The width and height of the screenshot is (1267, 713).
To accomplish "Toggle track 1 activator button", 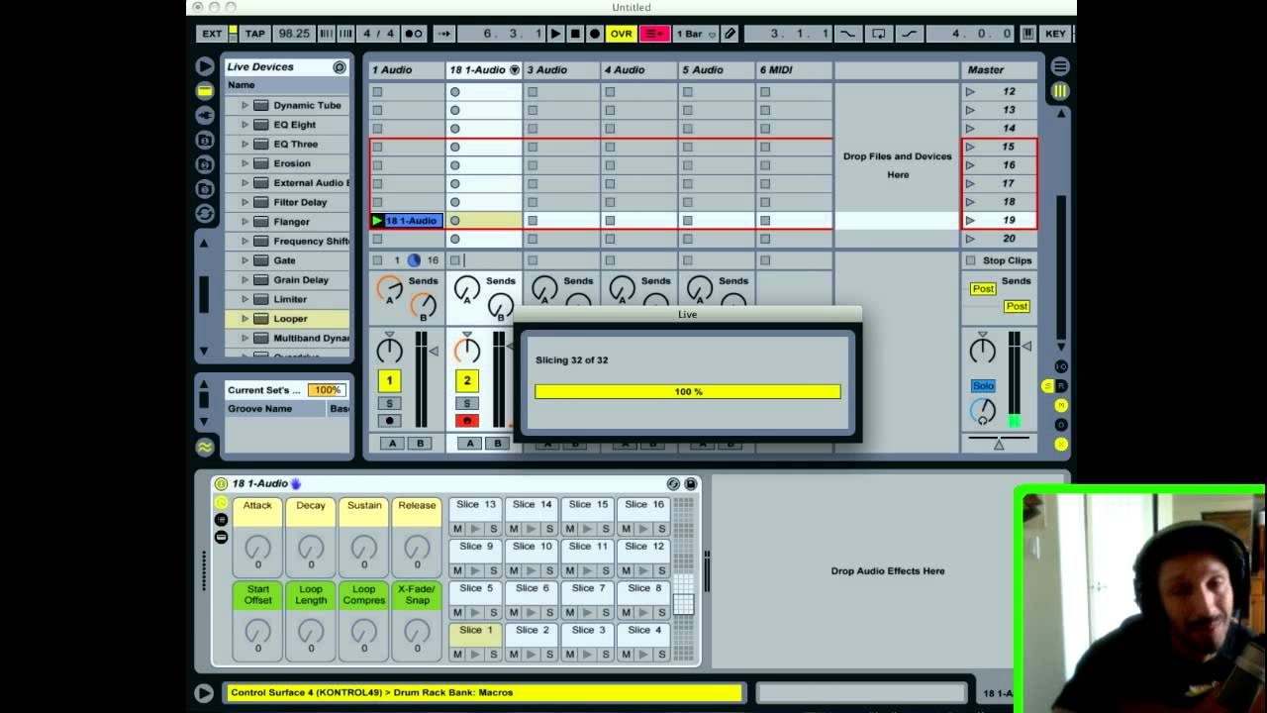I will pyautogui.click(x=389, y=380).
